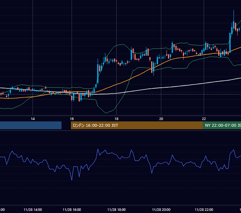Click the 14 label on chart time axis
The image size is (241, 213).
(33, 119)
